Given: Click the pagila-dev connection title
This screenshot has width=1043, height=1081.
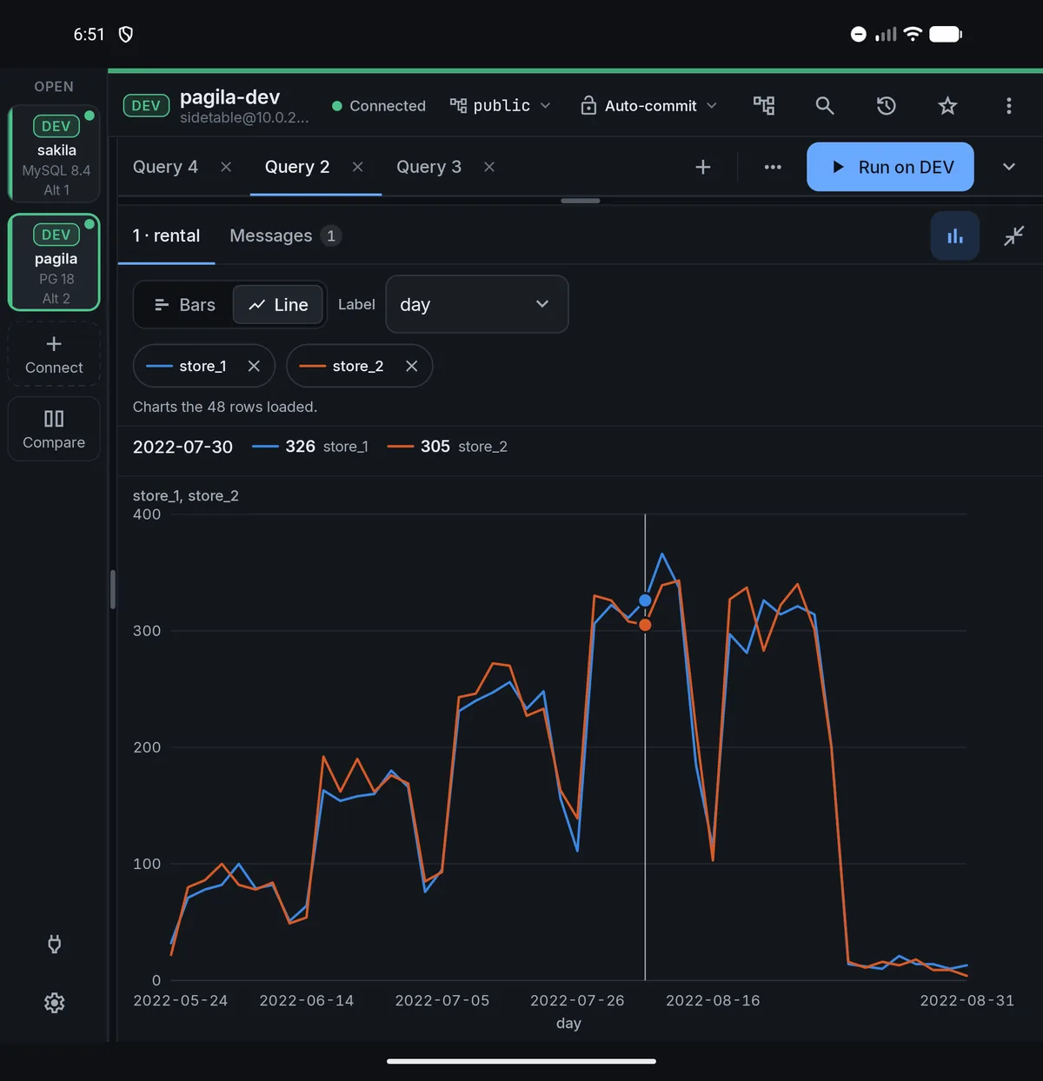Looking at the screenshot, I should pyautogui.click(x=229, y=96).
